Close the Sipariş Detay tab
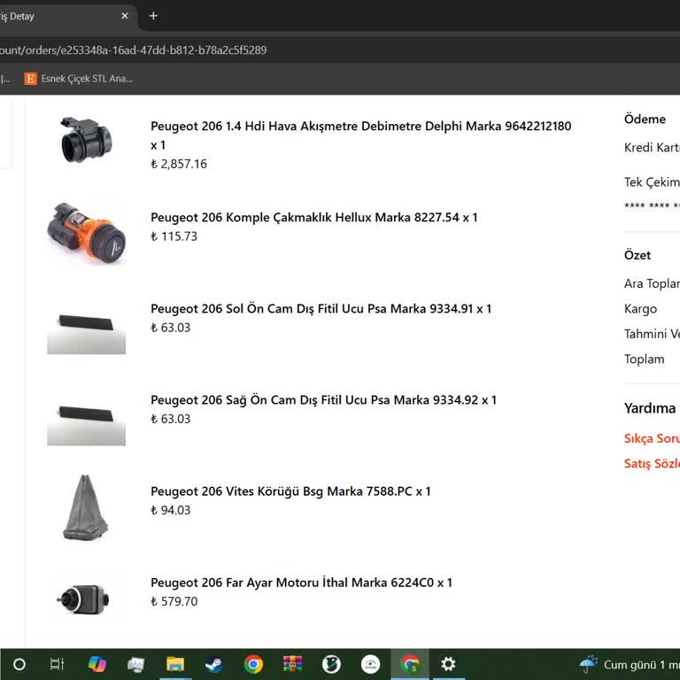Screen dimensions: 680x680 pyautogui.click(x=125, y=16)
